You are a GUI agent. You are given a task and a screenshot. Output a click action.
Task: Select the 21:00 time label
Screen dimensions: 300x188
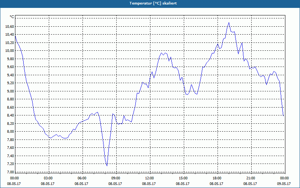250,178
